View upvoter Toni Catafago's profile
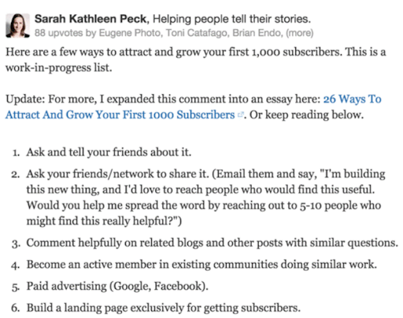The width and height of the screenshot is (403, 318). (196, 33)
